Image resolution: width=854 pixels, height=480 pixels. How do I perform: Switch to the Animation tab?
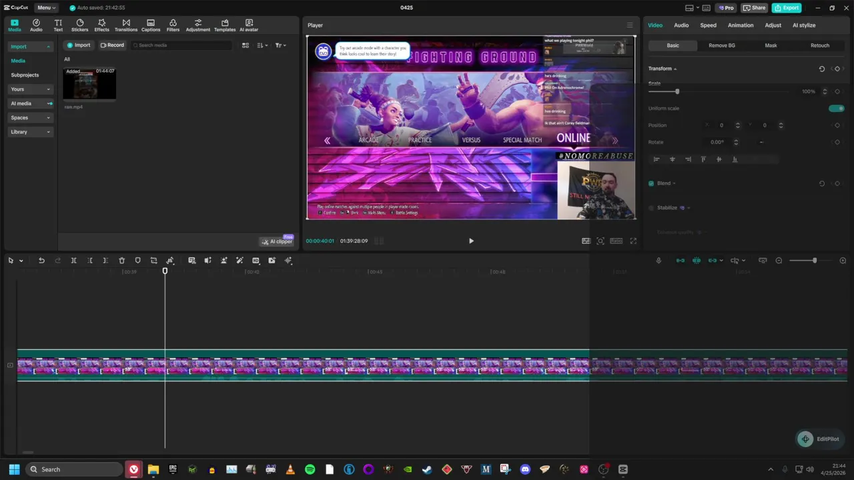tap(741, 25)
